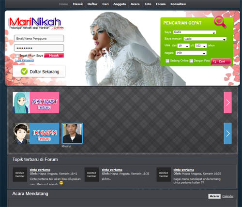Open the Acara navigation item
This screenshot has height=207, width=242.
pos(135,4)
